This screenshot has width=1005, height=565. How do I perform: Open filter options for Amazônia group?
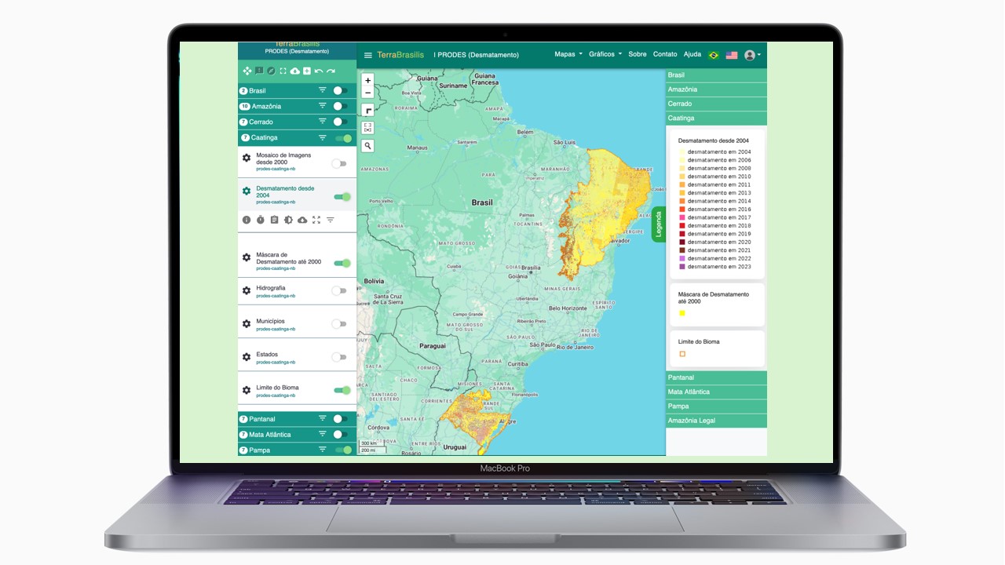click(x=322, y=107)
